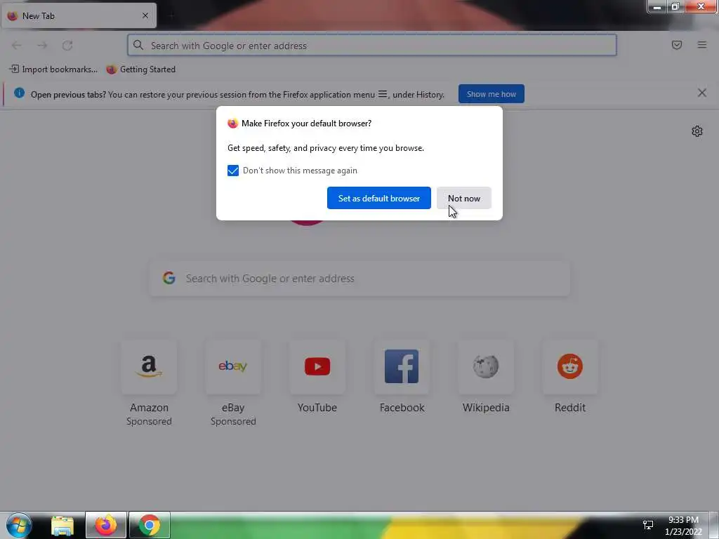The image size is (719, 539).
Task: Reload the page with the refresh icon
Action: point(67,46)
